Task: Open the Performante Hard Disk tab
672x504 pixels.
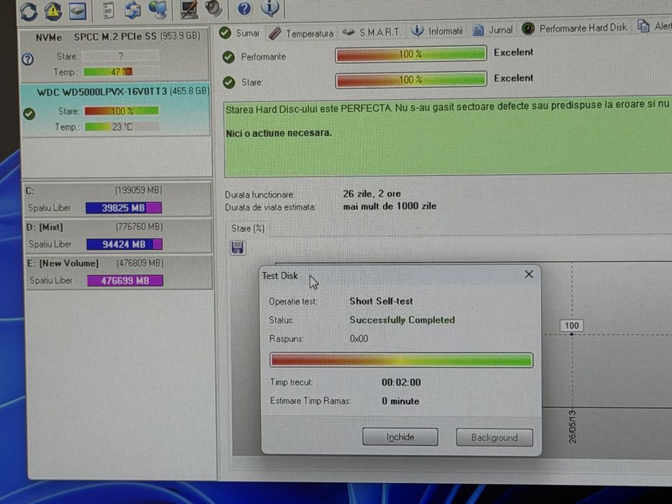Action: tap(574, 28)
